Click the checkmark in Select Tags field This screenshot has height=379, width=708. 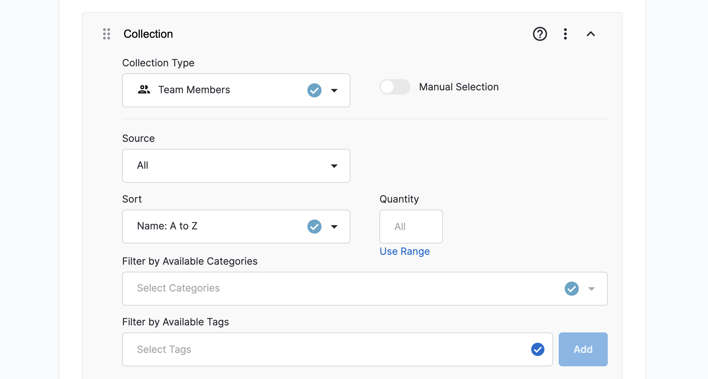pyautogui.click(x=538, y=349)
